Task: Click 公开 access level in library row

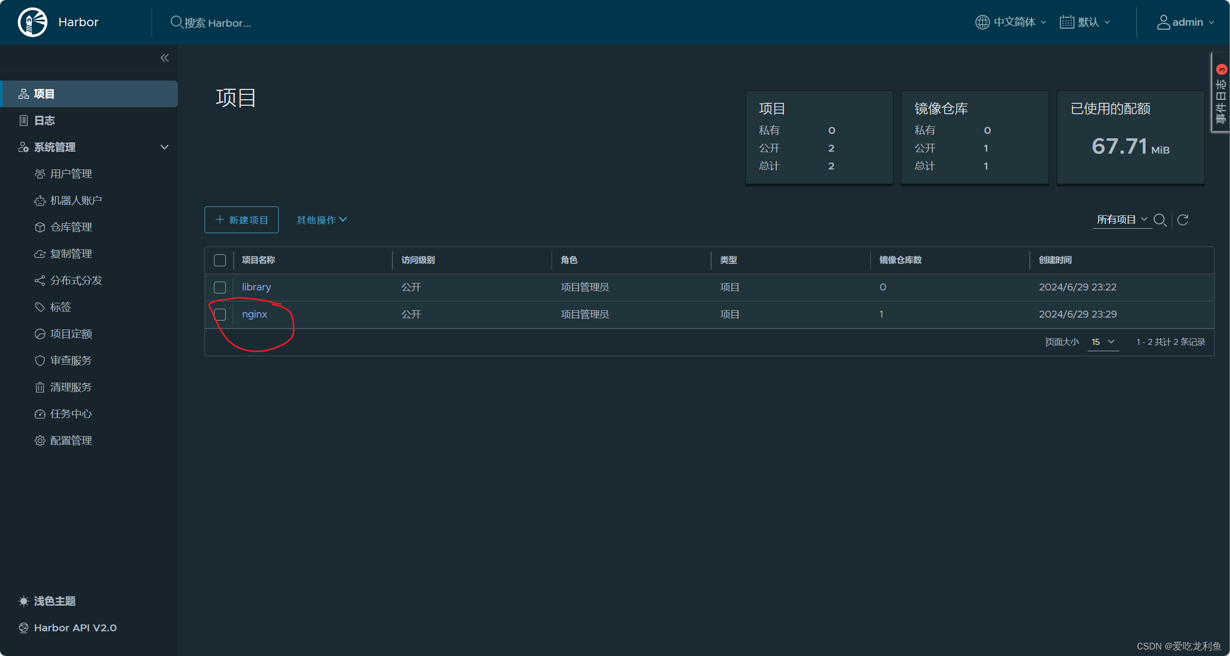Action: click(411, 287)
